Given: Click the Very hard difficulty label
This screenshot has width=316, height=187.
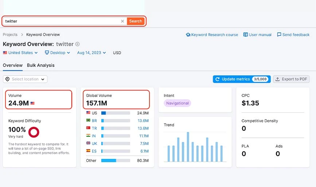Looking at the screenshot, I should (16, 137).
